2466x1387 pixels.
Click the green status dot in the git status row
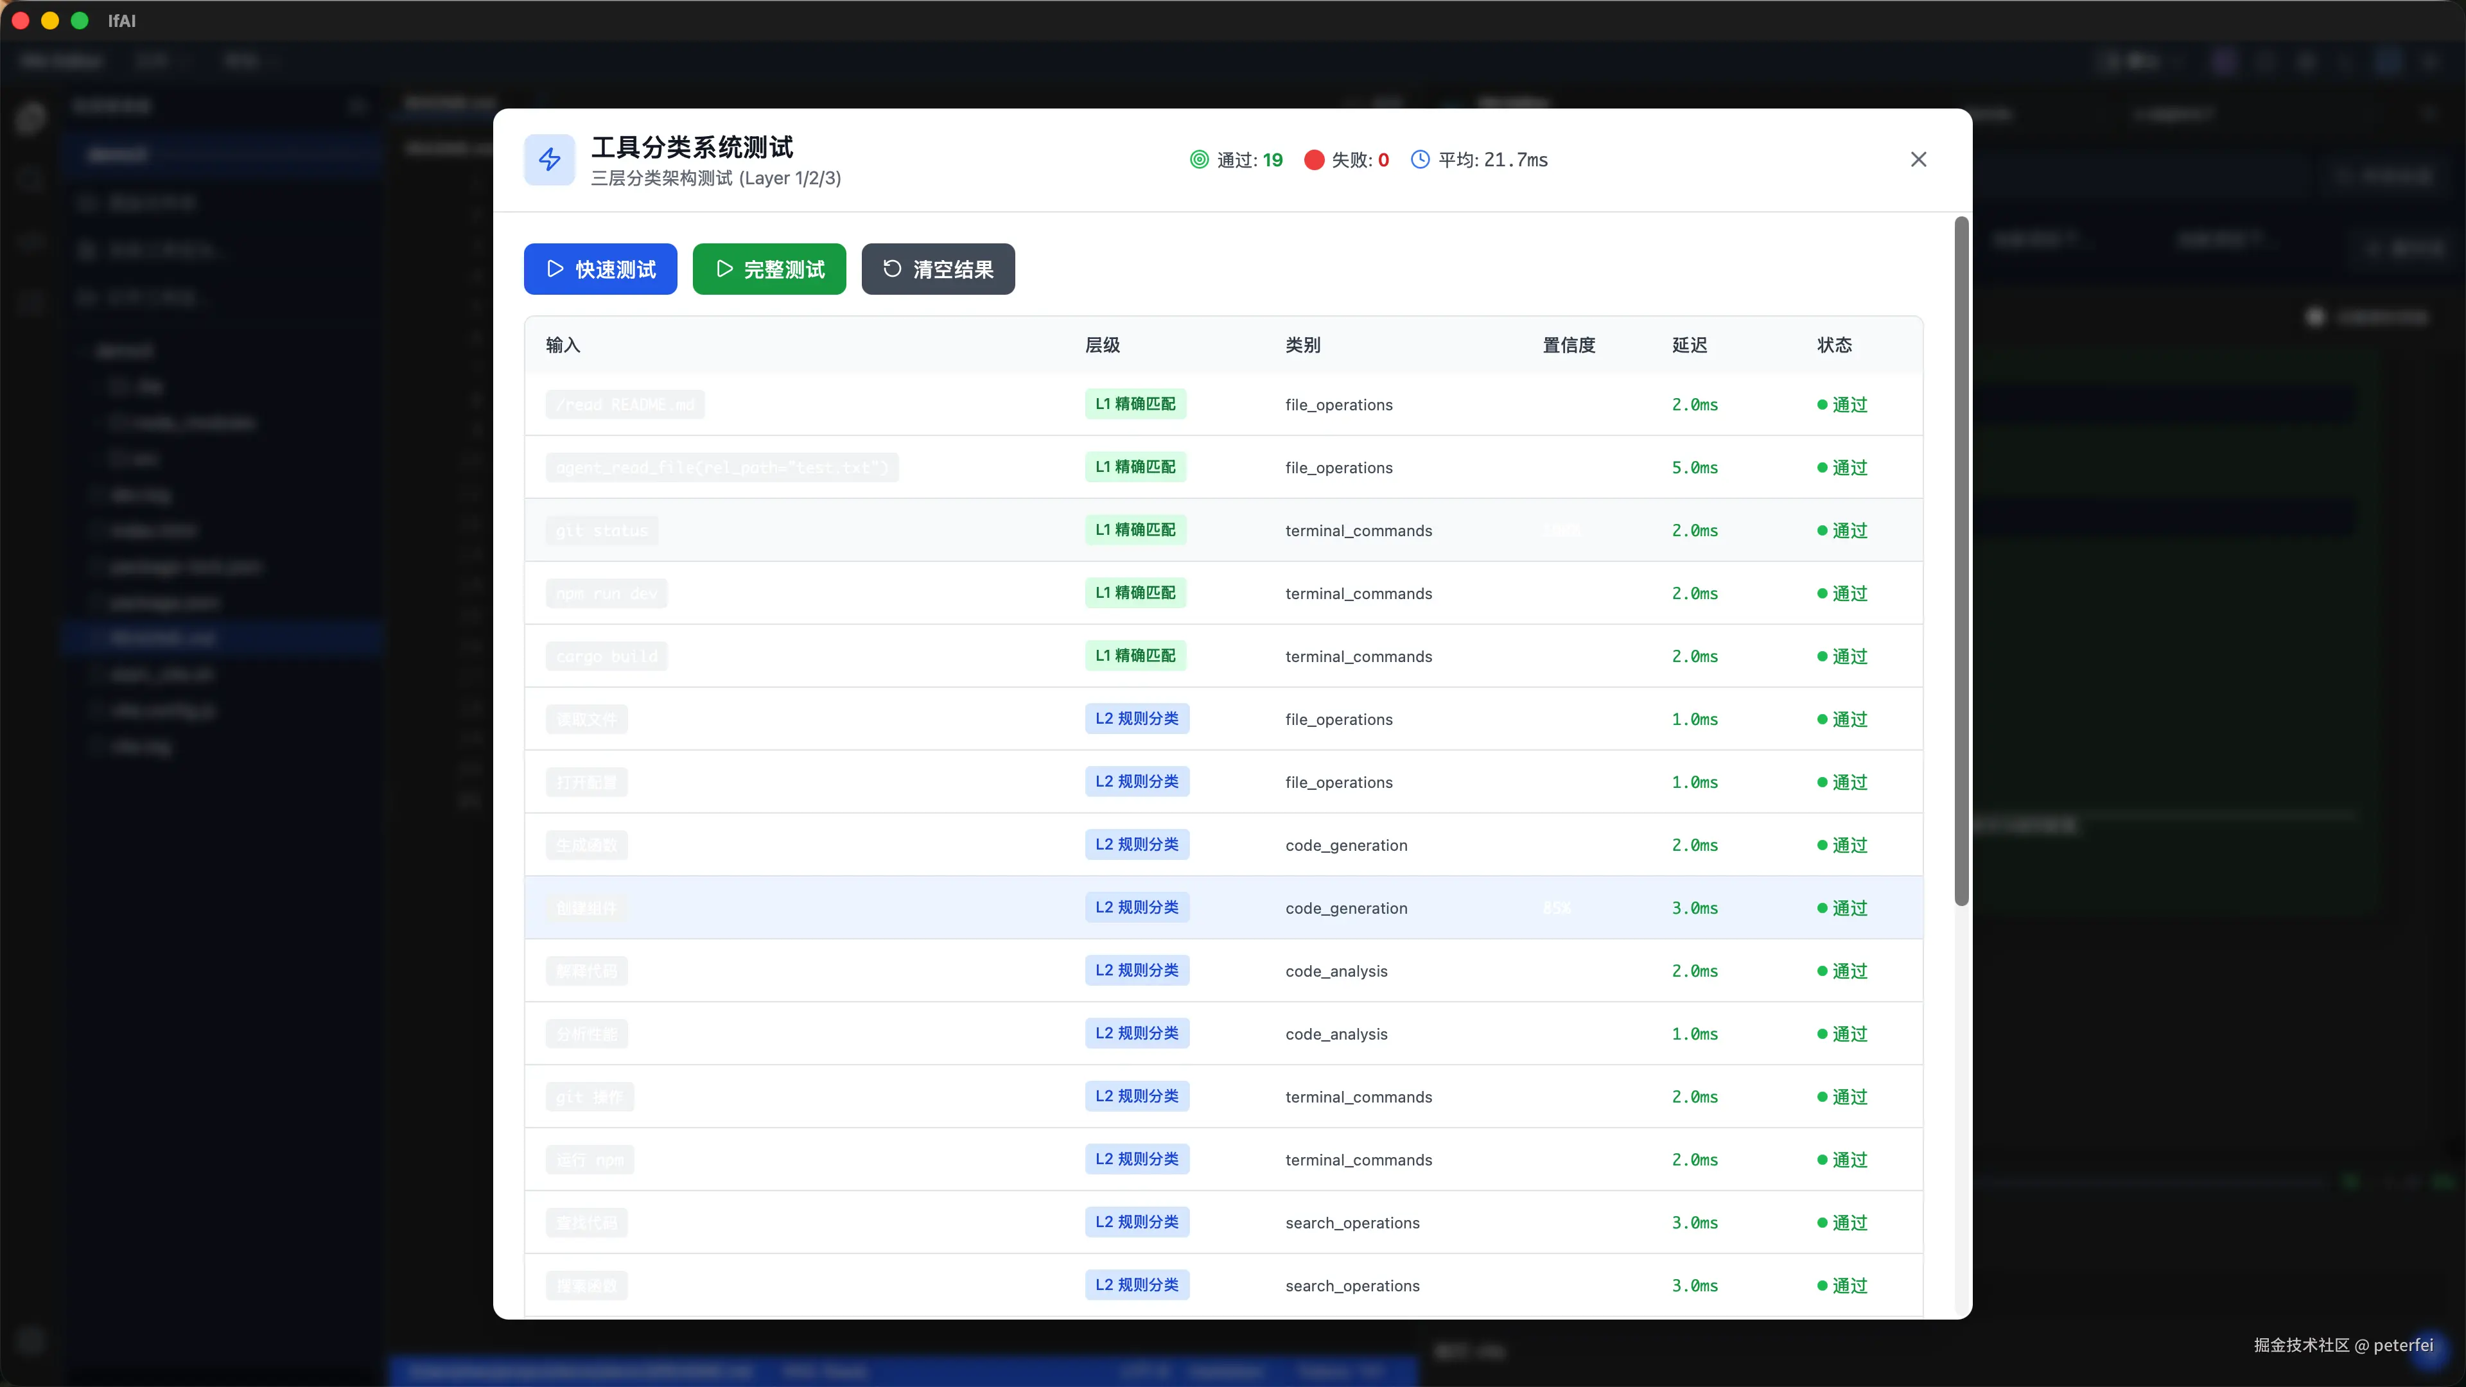pyautogui.click(x=1822, y=530)
